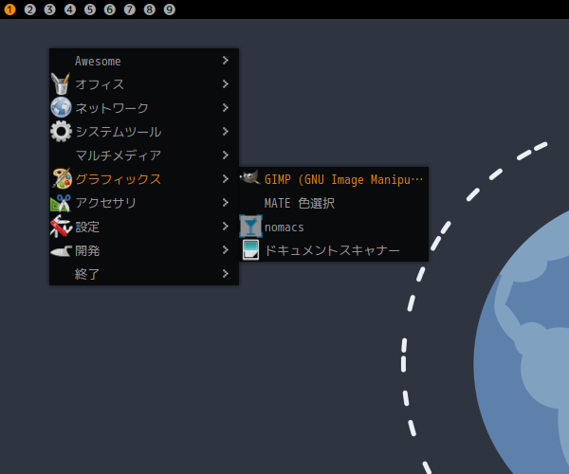
Task: Switch to workspace tag 3
Action: point(49,9)
